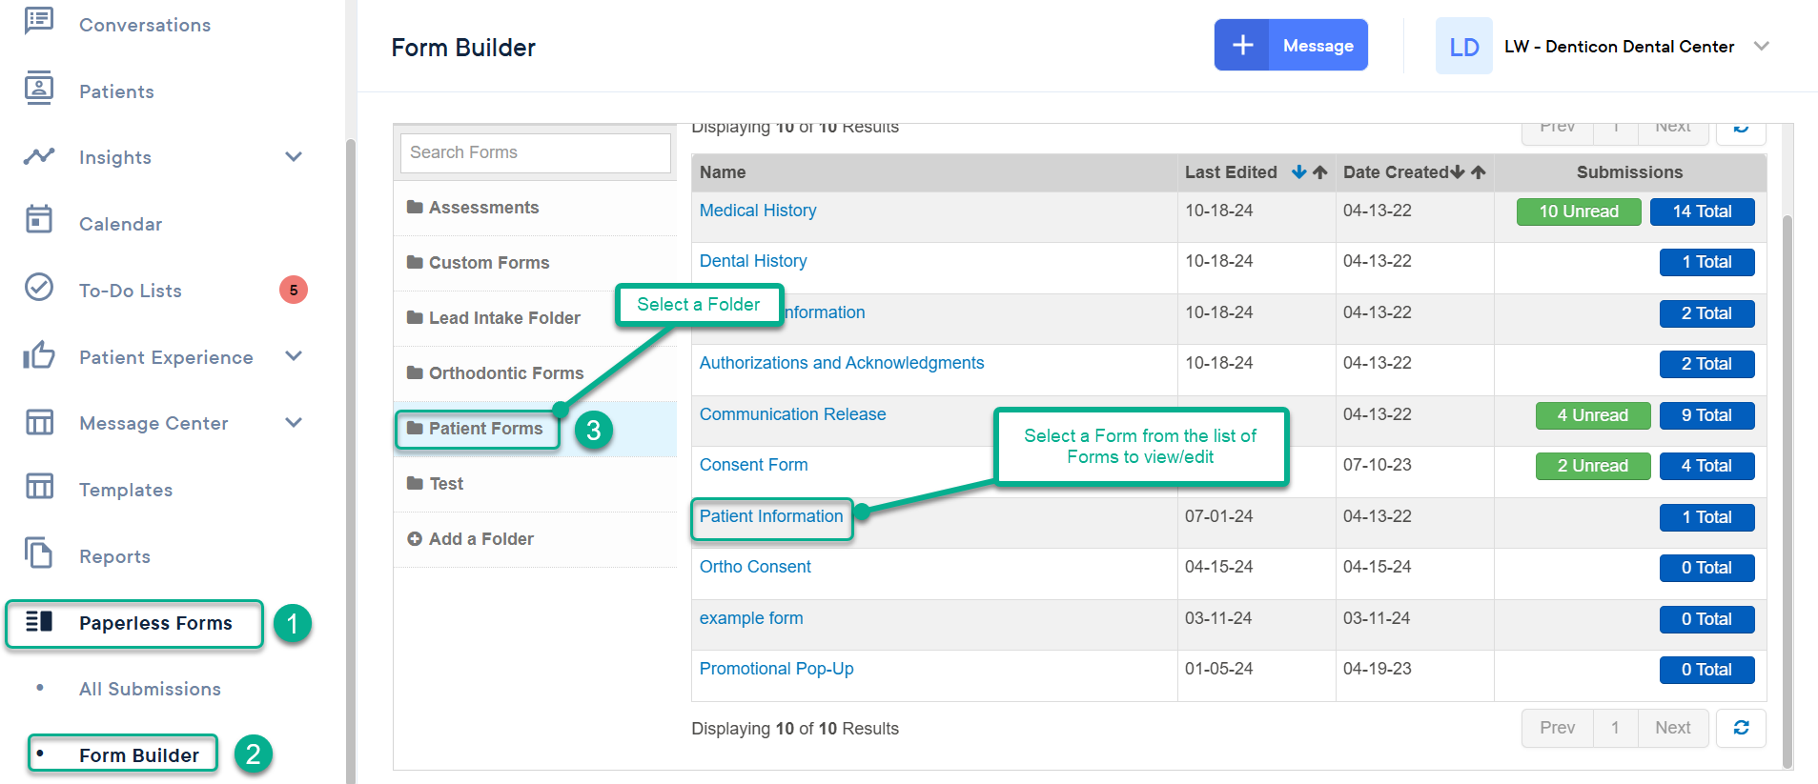Click the Insights chart icon
This screenshot has height=784, width=1818.
point(39,156)
